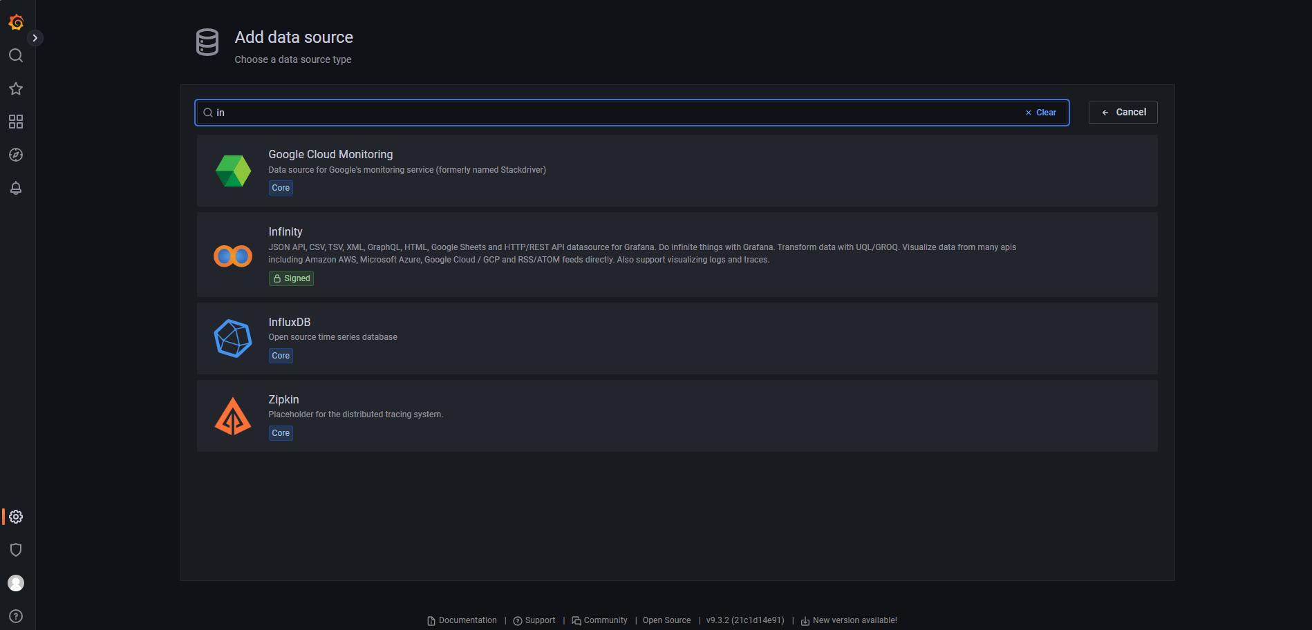Click the Zipkin placeholder description text
Viewport: 1312px width, 630px height.
pyautogui.click(x=355, y=414)
